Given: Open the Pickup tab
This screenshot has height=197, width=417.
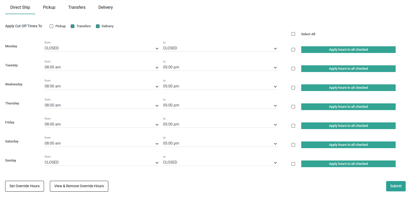Looking at the screenshot, I should click(49, 7).
